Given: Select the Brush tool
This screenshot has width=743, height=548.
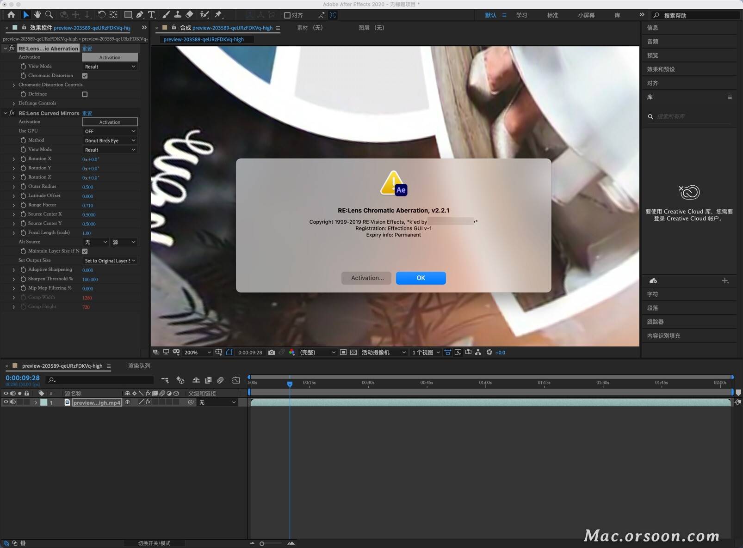Looking at the screenshot, I should point(166,15).
